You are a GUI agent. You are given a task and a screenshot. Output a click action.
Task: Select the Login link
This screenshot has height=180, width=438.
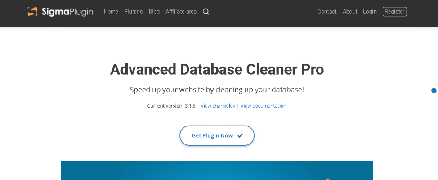click(x=370, y=11)
